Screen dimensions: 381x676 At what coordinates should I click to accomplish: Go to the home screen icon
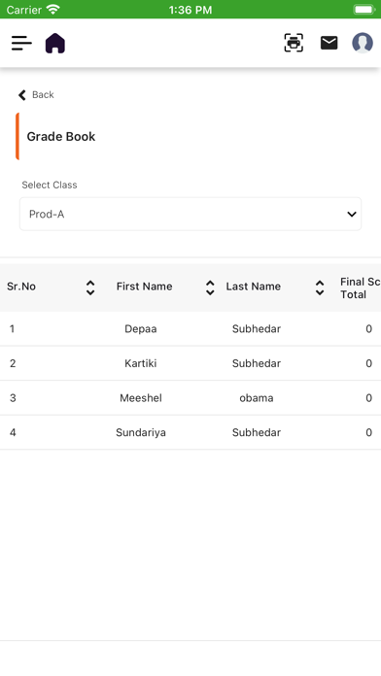click(x=55, y=44)
